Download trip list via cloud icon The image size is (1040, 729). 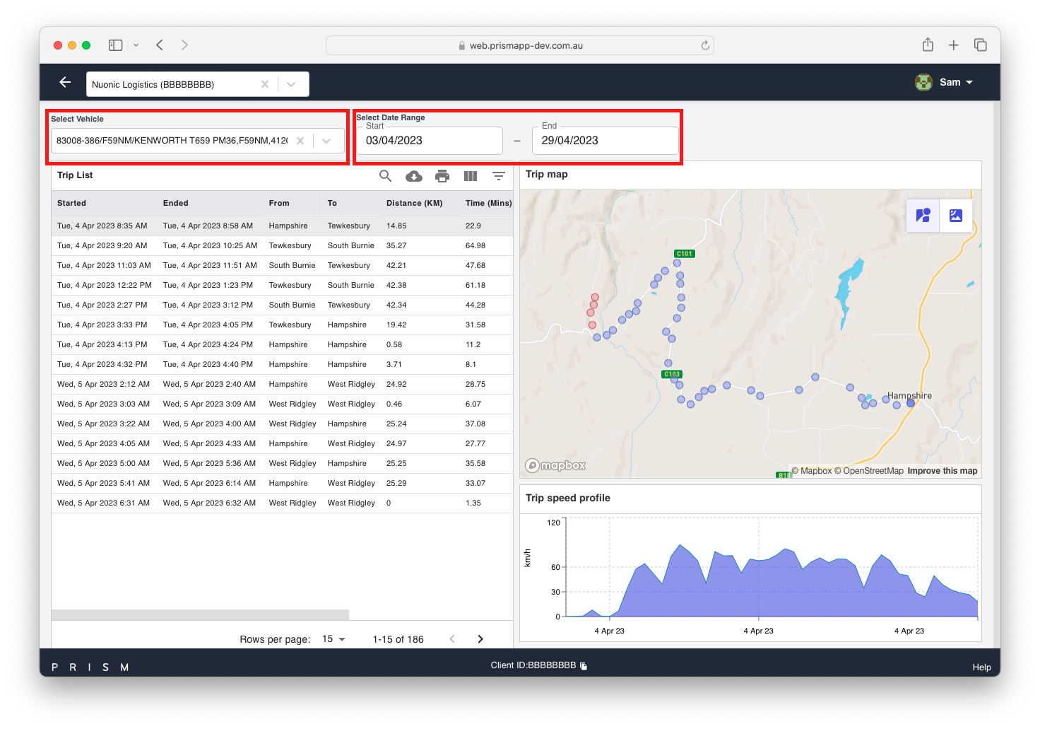pyautogui.click(x=414, y=176)
